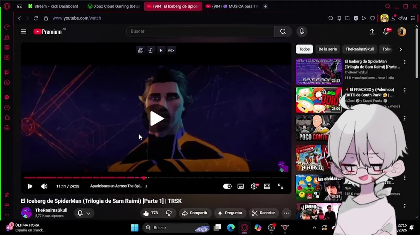Open more actions ellipsis beside Recortar
Screen dimensions: 420x235
(x=287, y=213)
